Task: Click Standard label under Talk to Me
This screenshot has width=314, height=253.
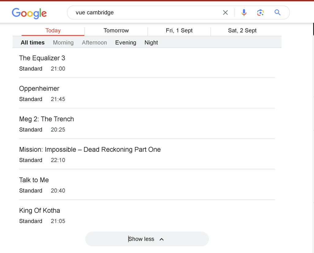Action: coord(31,191)
